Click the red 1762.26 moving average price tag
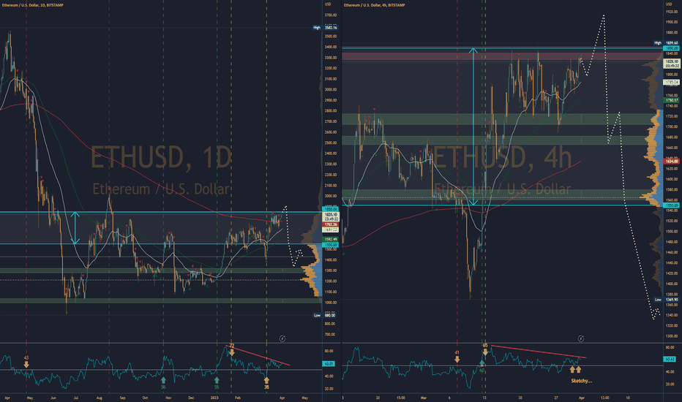Viewport: 682px width, 402px height. pos(330,224)
